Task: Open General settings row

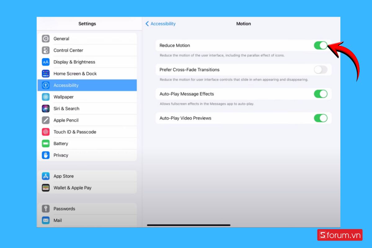Action: [87, 39]
